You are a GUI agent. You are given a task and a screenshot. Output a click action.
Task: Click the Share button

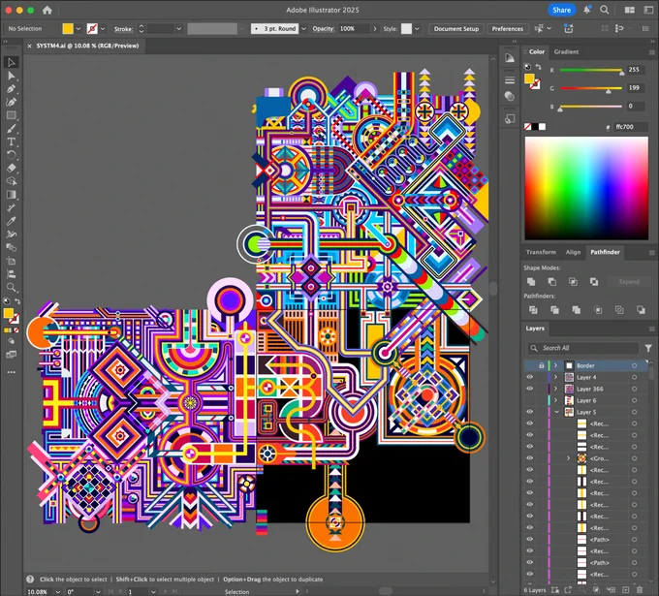click(x=561, y=10)
